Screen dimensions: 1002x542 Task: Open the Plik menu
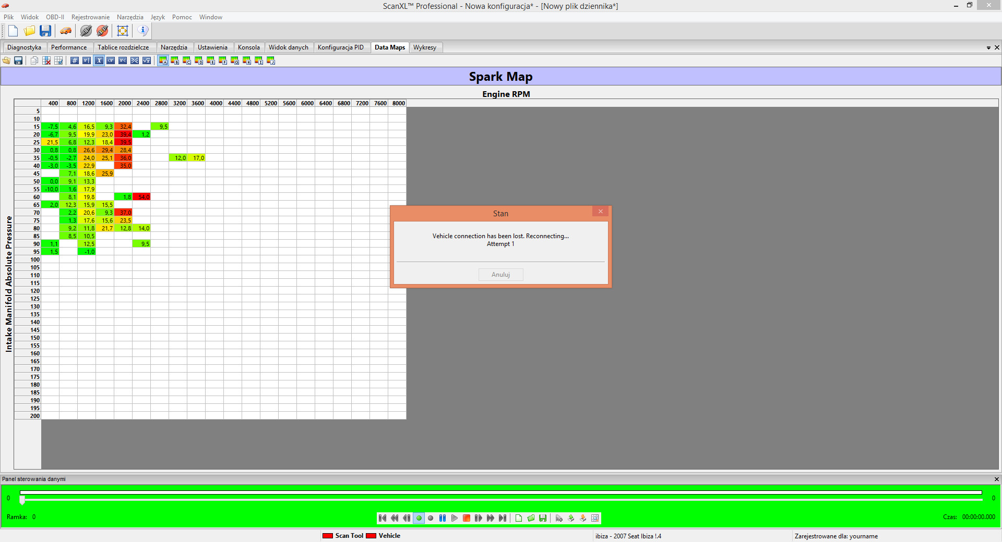pos(9,17)
